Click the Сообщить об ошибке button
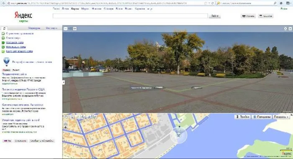This screenshot has height=159, width=293. click(42, 141)
